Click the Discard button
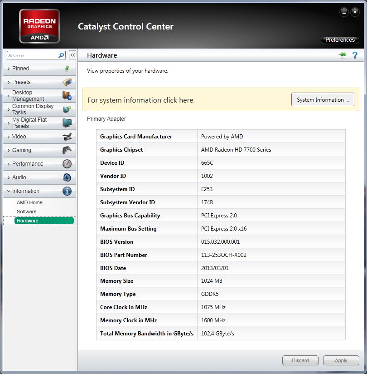The image size is (367, 374). click(x=300, y=360)
